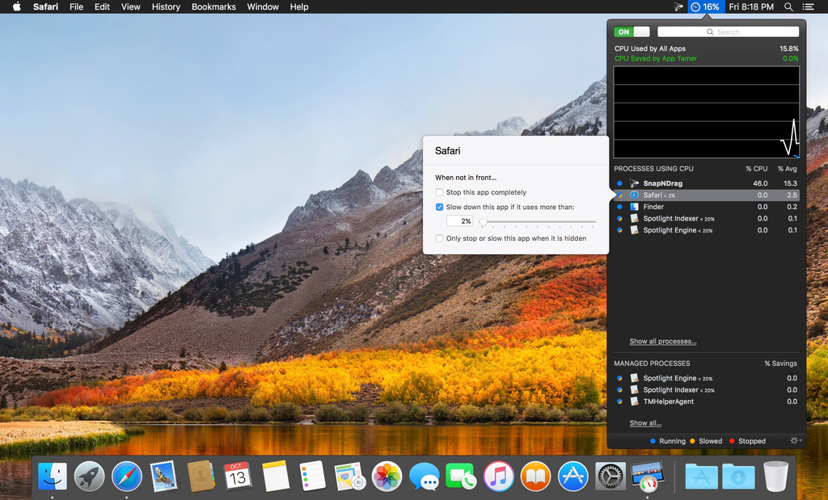Open the Bookmarks menu
The image size is (828, 500).
pyautogui.click(x=213, y=6)
